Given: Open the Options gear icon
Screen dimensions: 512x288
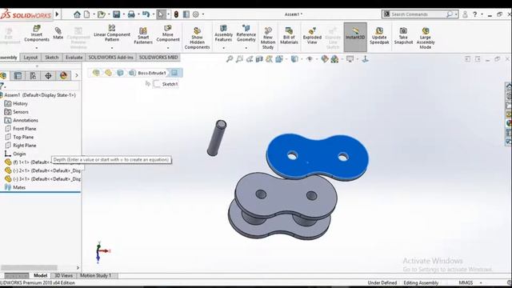Looking at the screenshot, I should pyautogui.click(x=195, y=14).
